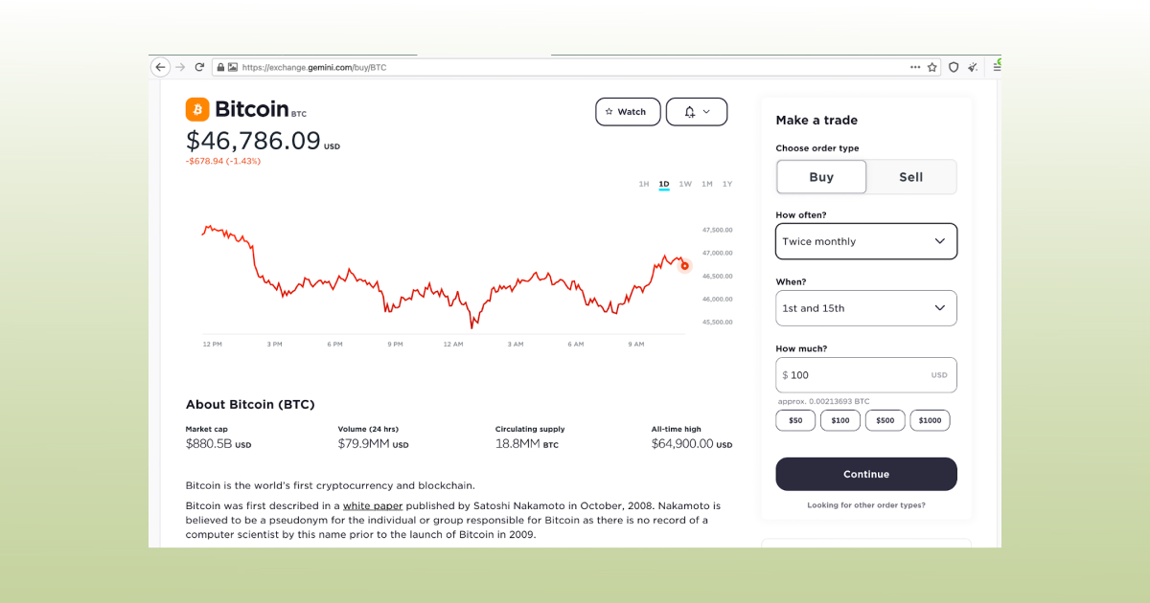Open the browser shield protection icon
This screenshot has width=1150, height=603.
click(x=954, y=67)
